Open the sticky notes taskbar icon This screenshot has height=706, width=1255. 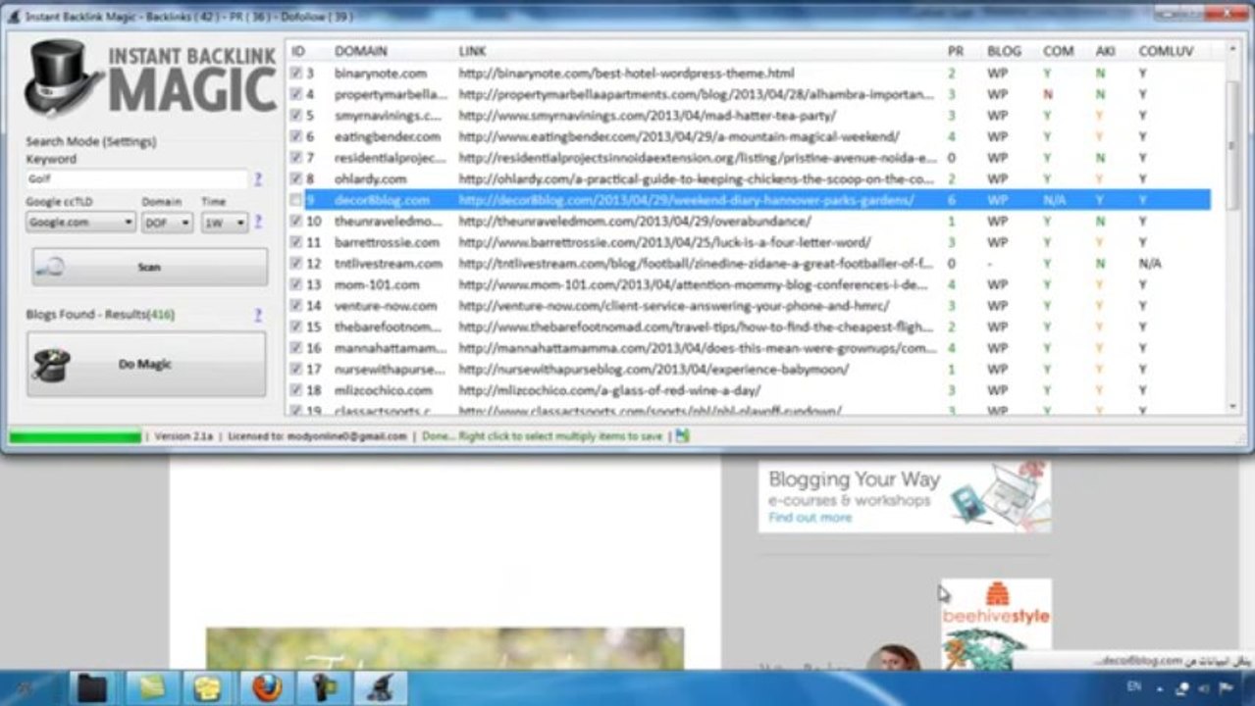[151, 688]
